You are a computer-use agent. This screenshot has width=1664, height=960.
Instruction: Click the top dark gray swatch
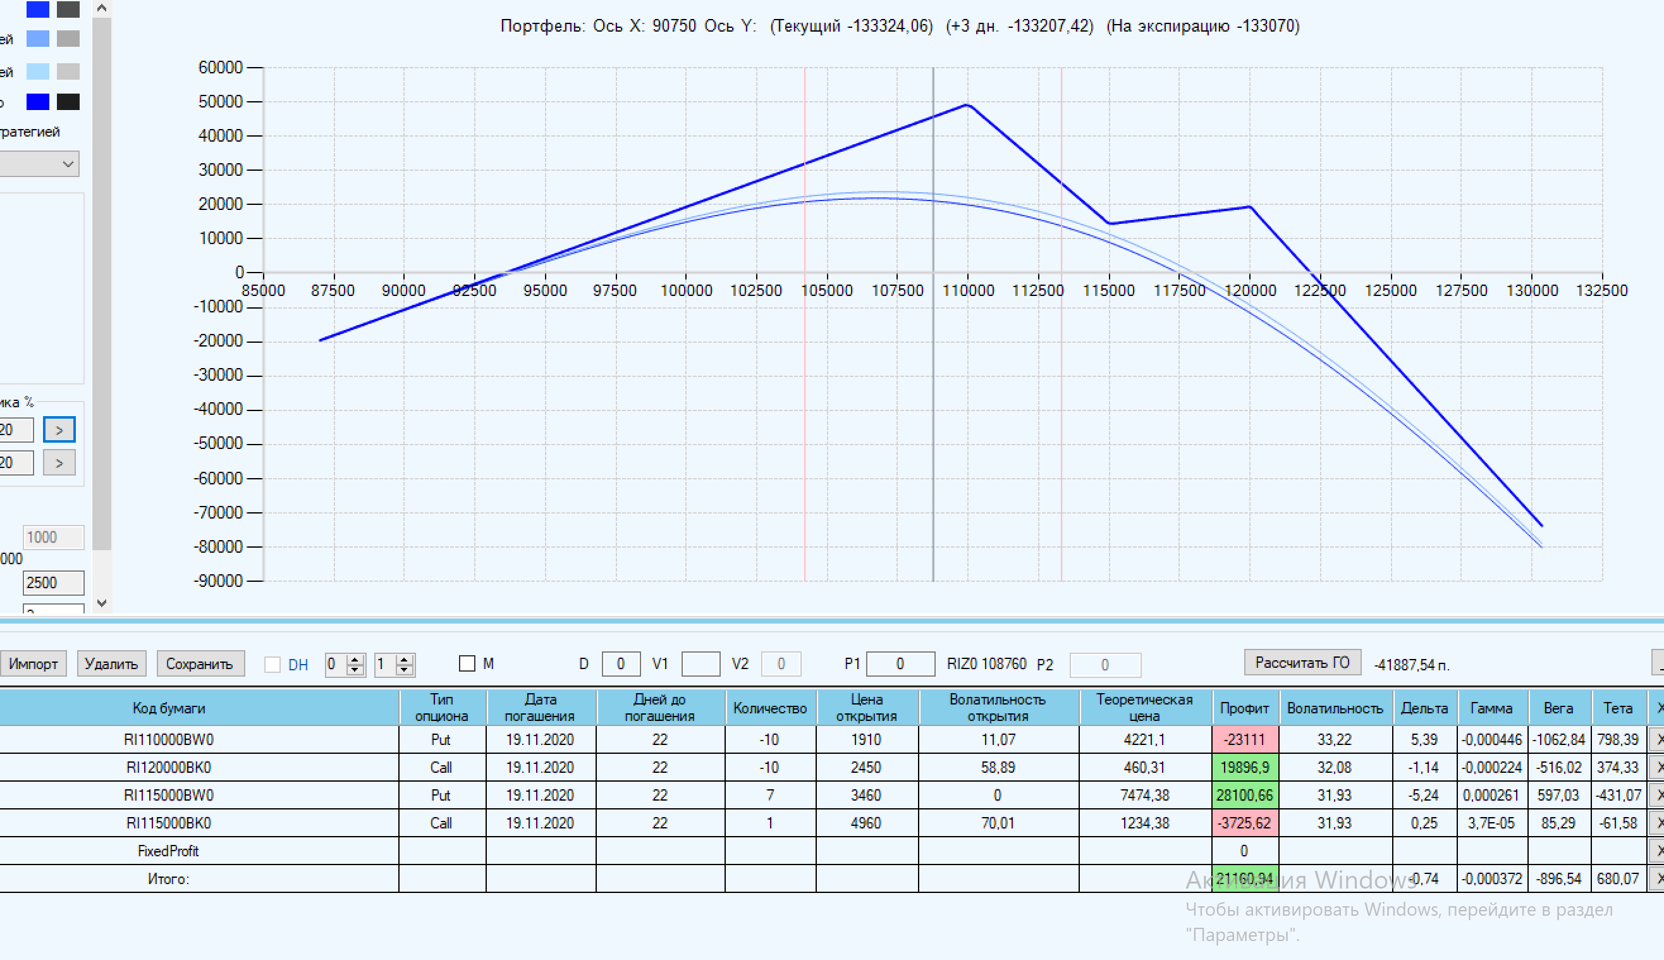click(x=68, y=9)
